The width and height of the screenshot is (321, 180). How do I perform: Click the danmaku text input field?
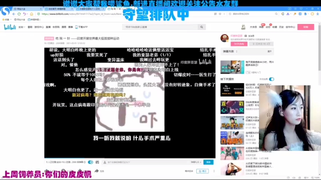pos(147,162)
